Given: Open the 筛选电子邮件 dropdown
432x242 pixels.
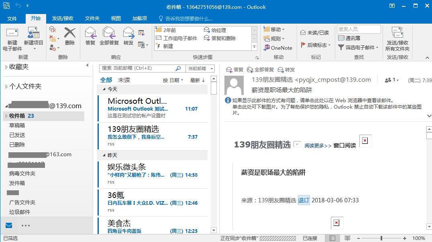Looking at the screenshot, I should point(358,48).
